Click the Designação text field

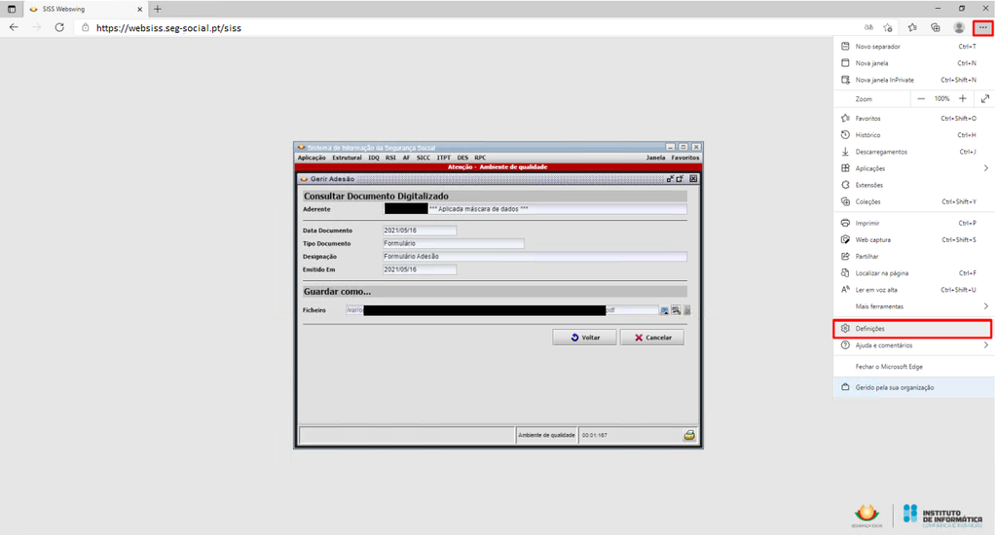click(x=535, y=256)
